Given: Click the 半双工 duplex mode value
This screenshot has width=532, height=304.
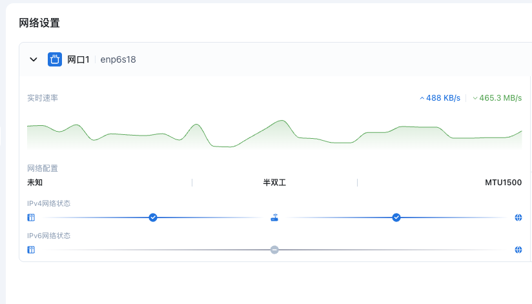Looking at the screenshot, I should click(274, 183).
